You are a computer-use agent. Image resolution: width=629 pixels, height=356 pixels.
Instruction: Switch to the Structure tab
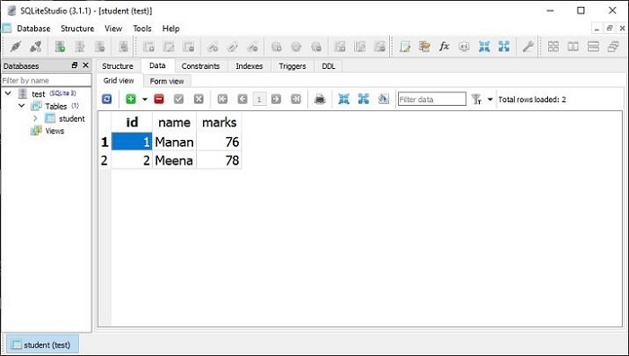[118, 66]
